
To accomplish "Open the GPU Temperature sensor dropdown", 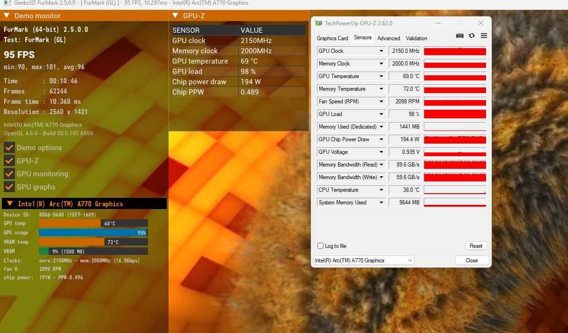I will click(382, 76).
